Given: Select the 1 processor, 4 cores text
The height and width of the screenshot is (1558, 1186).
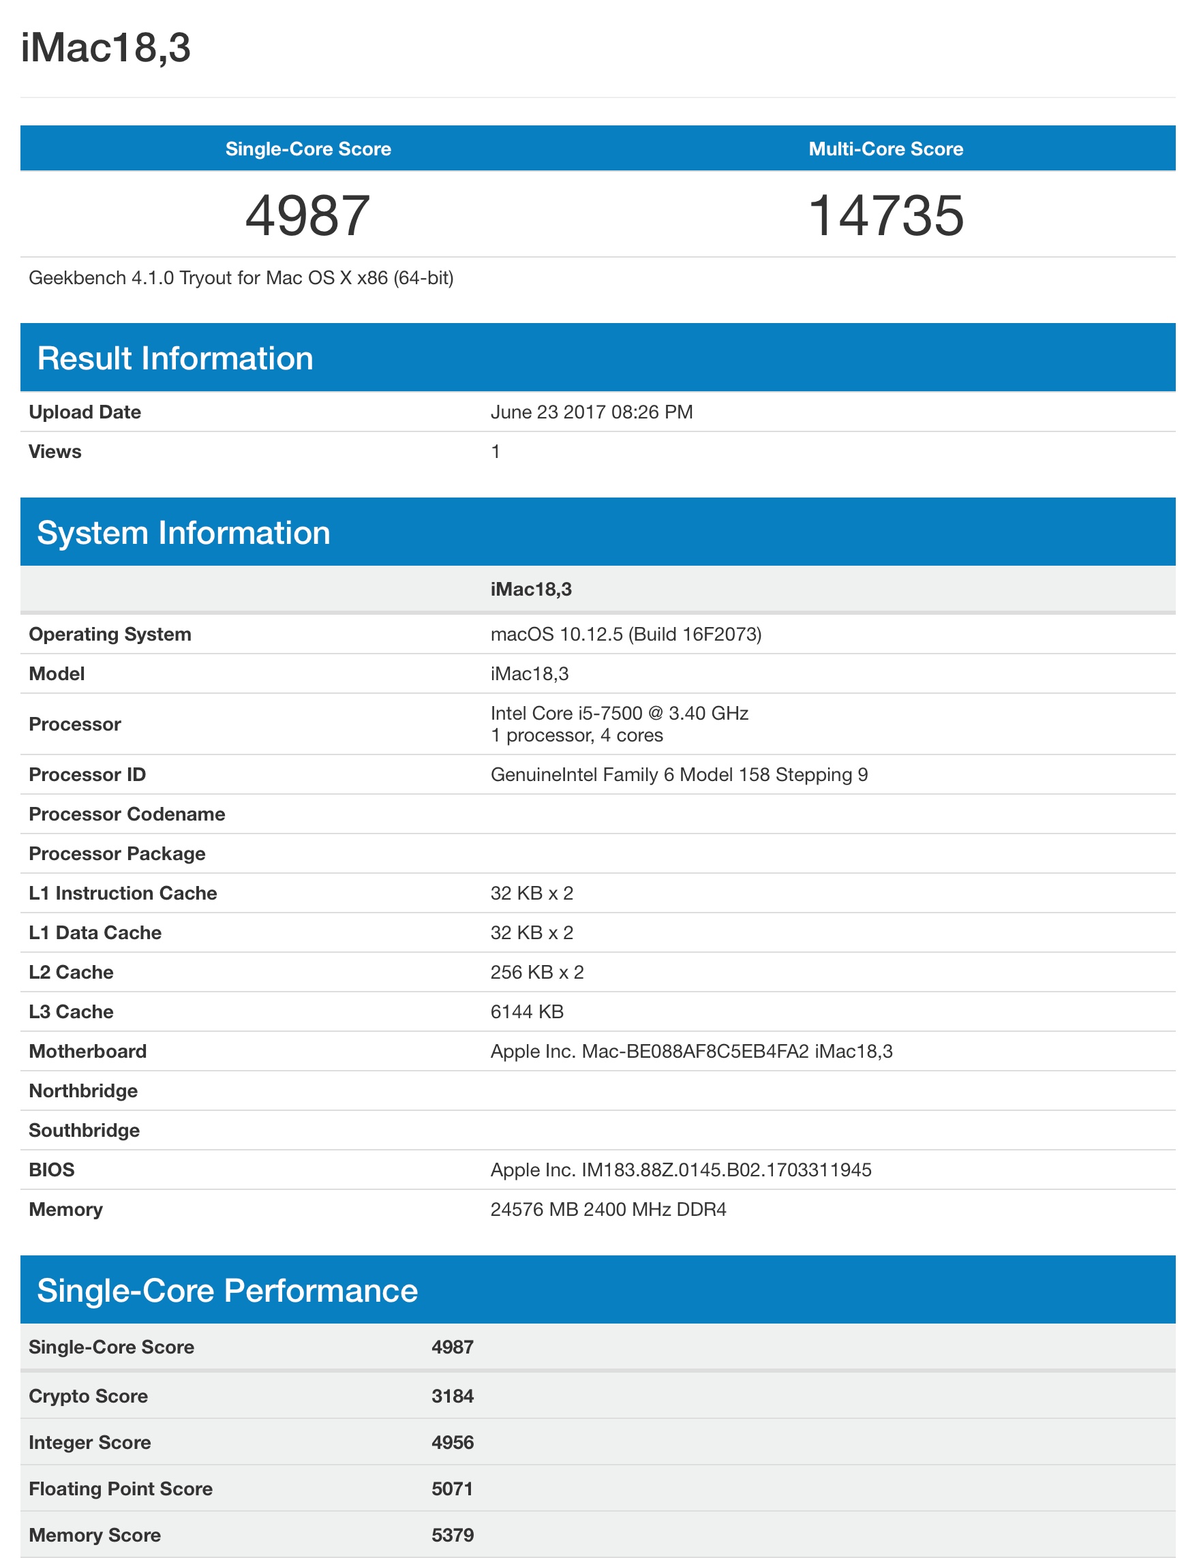Looking at the screenshot, I should [577, 735].
